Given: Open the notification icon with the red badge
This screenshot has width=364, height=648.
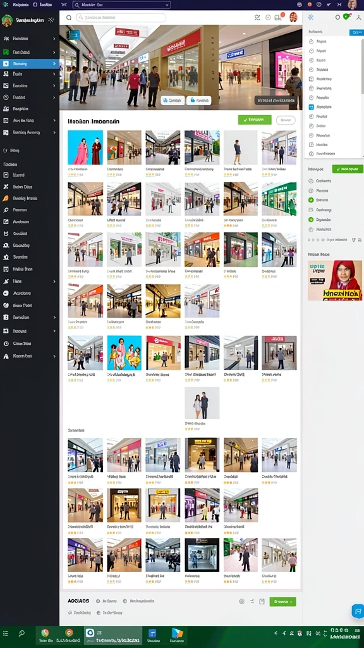Looking at the screenshot, I should coord(278,17).
